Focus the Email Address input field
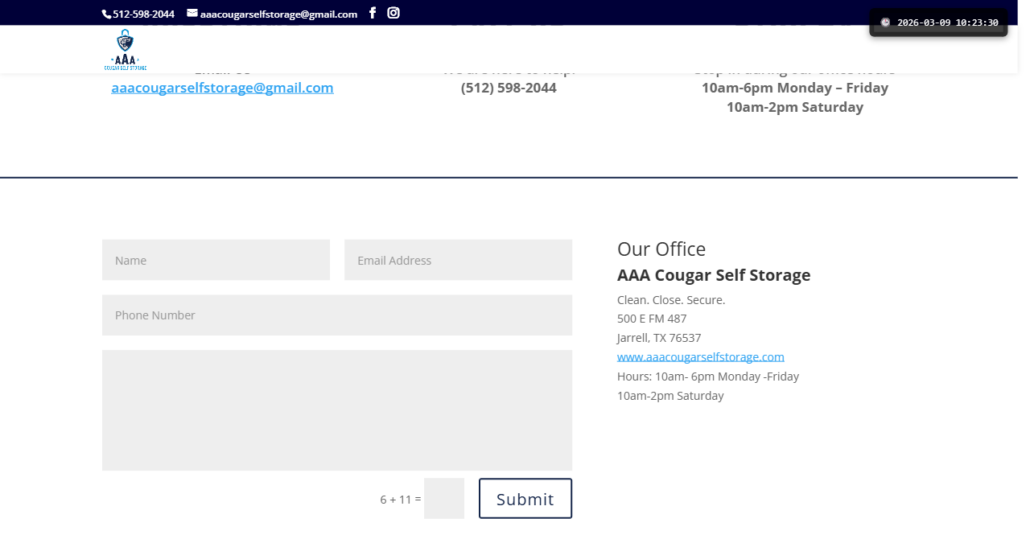Viewport: 1030px width, 535px height. tap(458, 260)
